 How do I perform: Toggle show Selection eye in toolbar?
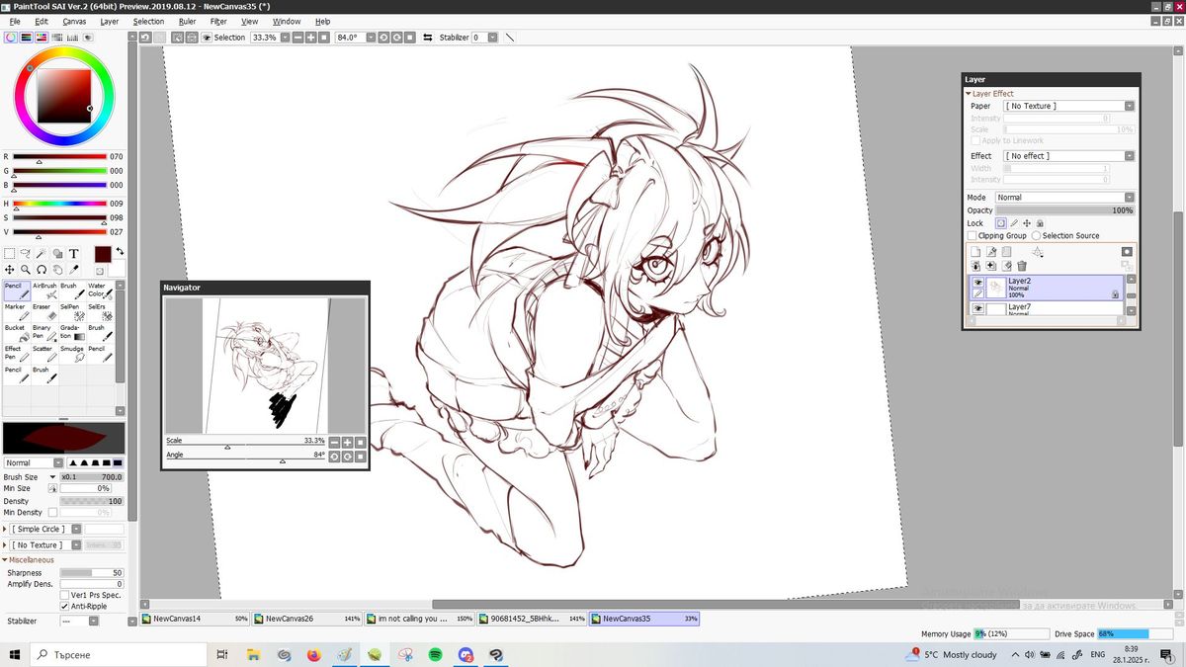[207, 38]
